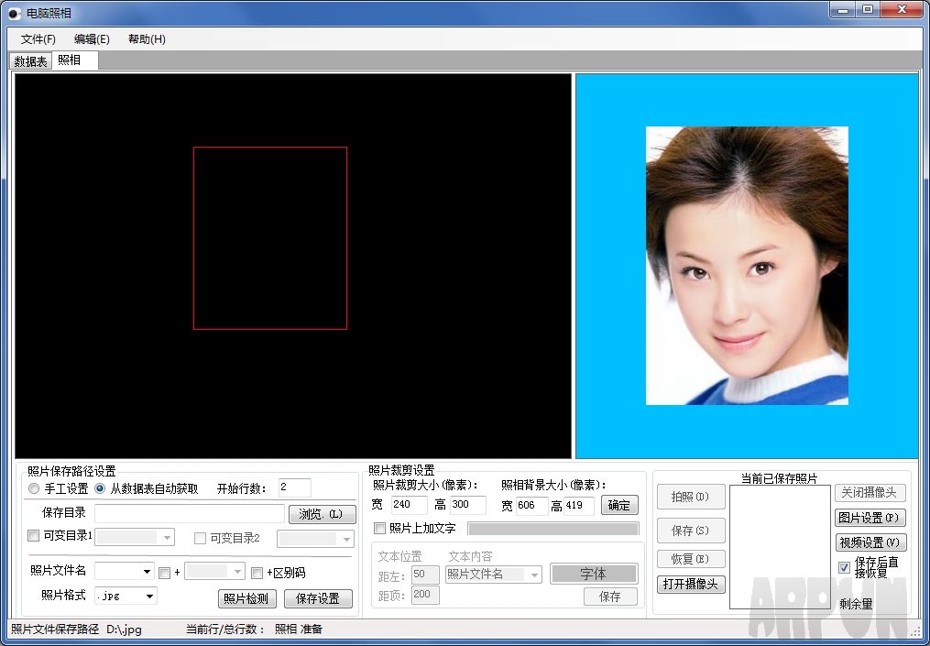Click the 当前行/总行数 status label
This screenshot has width=930, height=646.
[225, 629]
